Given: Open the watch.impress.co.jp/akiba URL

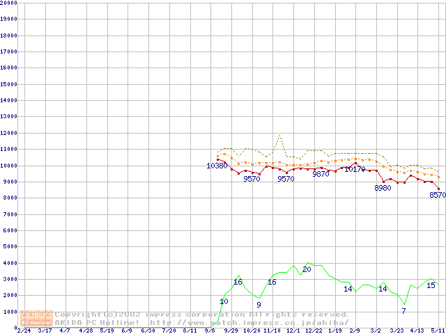Looking at the screenshot, I should coord(249,323).
